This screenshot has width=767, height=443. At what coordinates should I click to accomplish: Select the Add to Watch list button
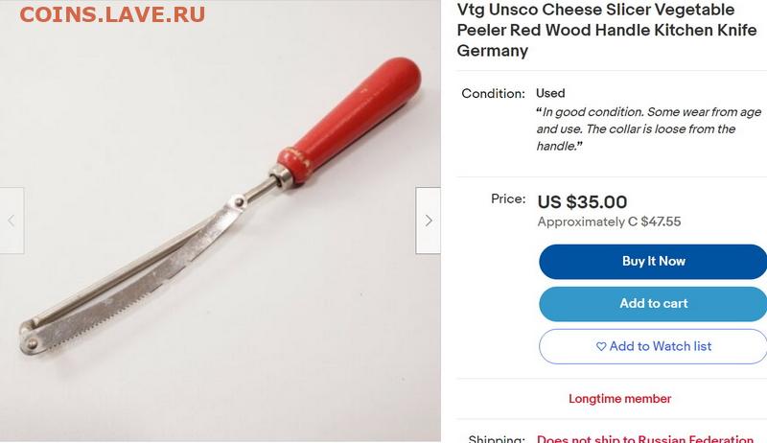(653, 347)
